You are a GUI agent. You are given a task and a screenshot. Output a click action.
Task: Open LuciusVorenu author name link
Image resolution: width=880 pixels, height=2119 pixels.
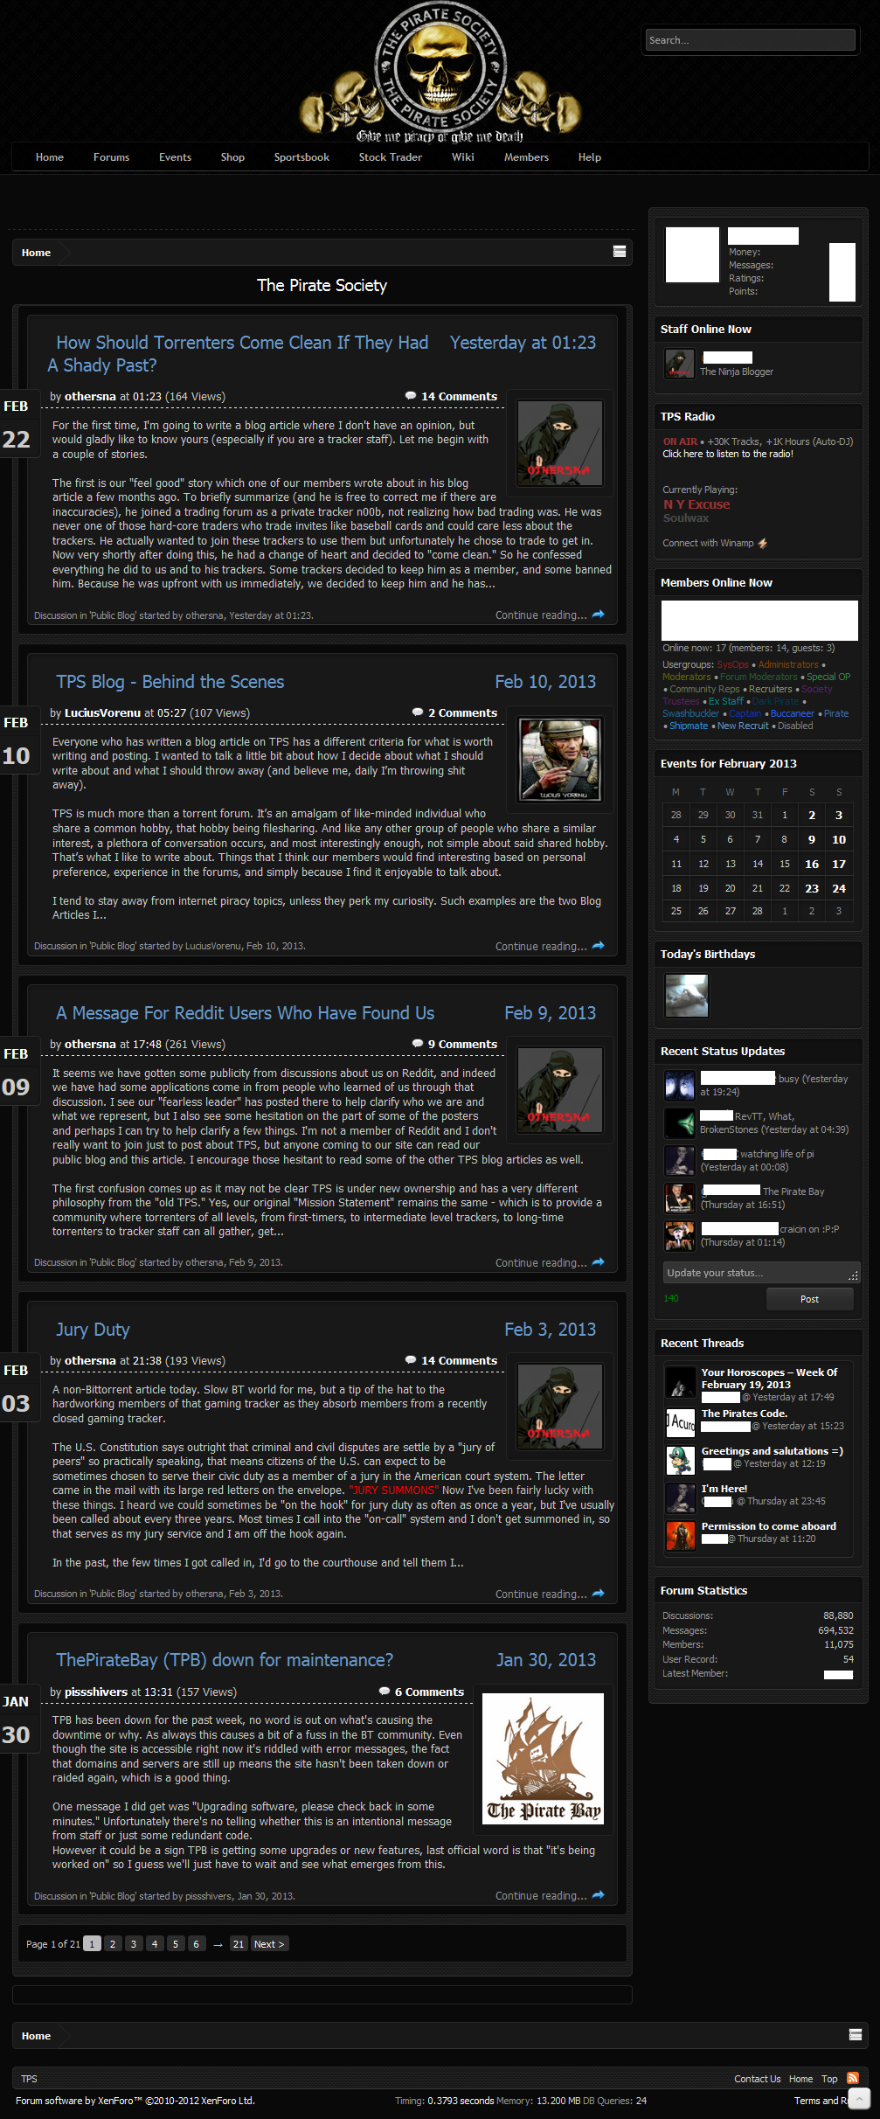[x=102, y=712]
